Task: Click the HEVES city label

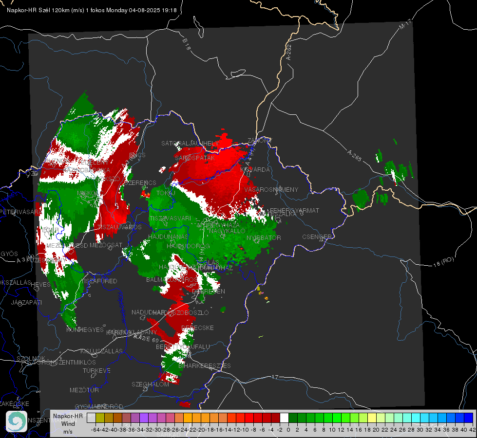Action: coord(40,285)
